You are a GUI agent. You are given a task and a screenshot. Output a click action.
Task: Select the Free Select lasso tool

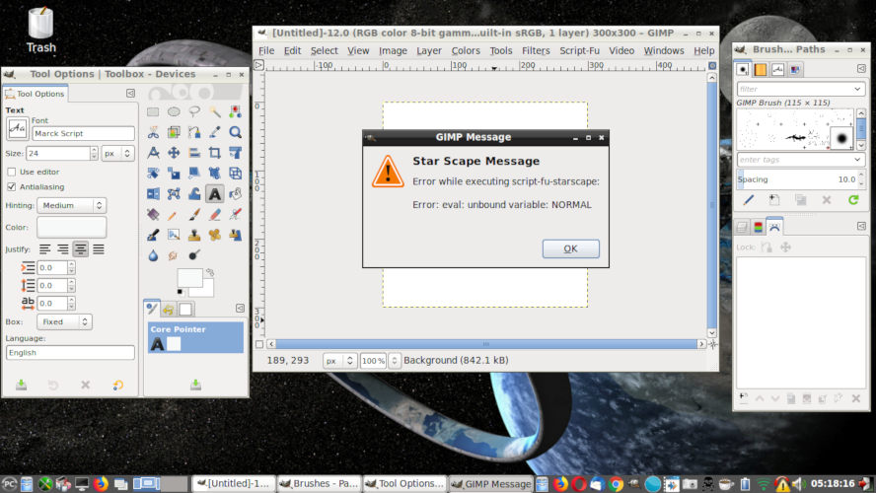pyautogui.click(x=194, y=112)
